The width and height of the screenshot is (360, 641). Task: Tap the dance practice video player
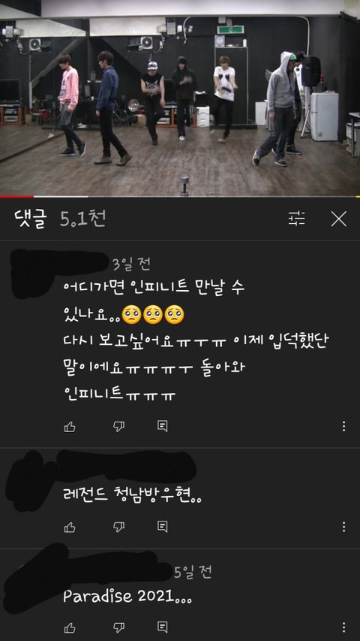point(180,98)
